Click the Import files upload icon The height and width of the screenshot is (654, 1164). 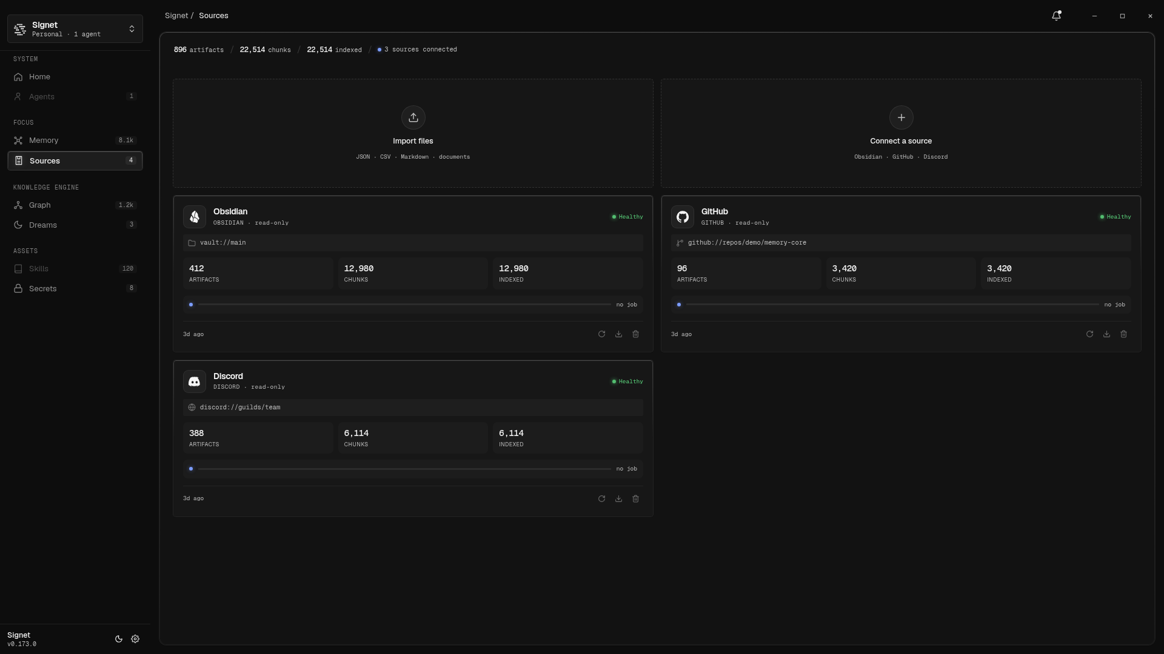pyautogui.click(x=413, y=117)
